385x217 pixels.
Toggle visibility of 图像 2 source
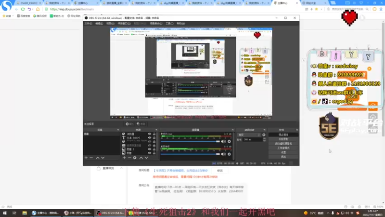pos(149,149)
